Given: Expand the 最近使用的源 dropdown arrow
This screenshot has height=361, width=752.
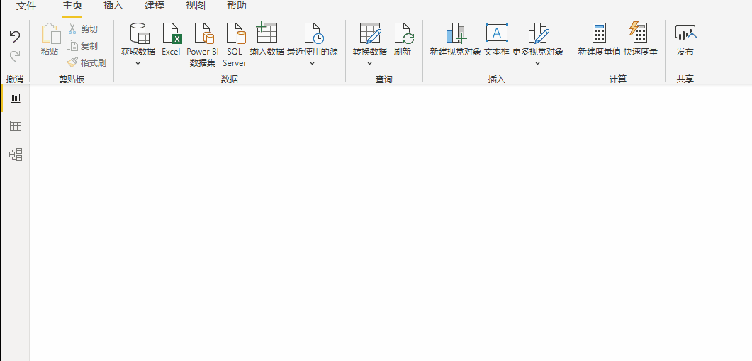Looking at the screenshot, I should click(313, 63).
